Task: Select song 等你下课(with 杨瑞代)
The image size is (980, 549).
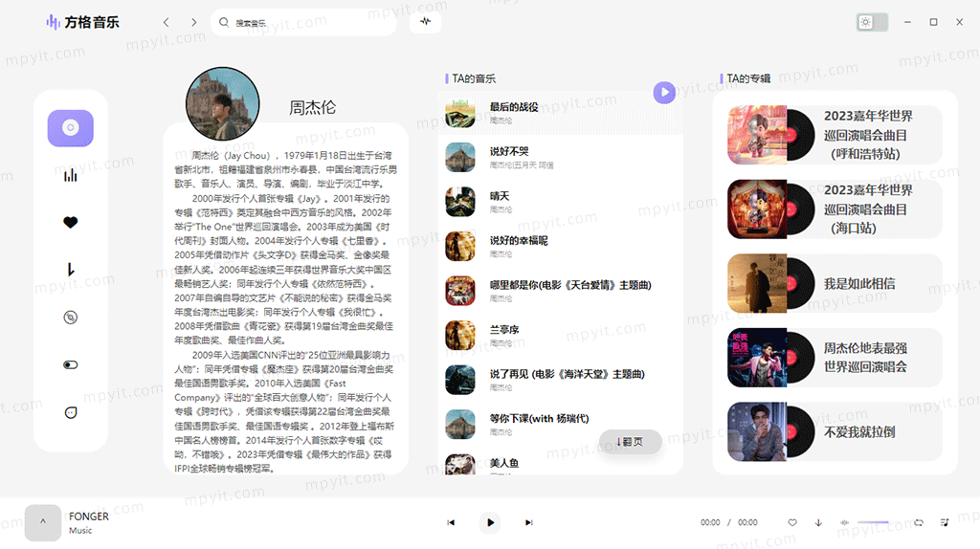Action: tap(561, 425)
